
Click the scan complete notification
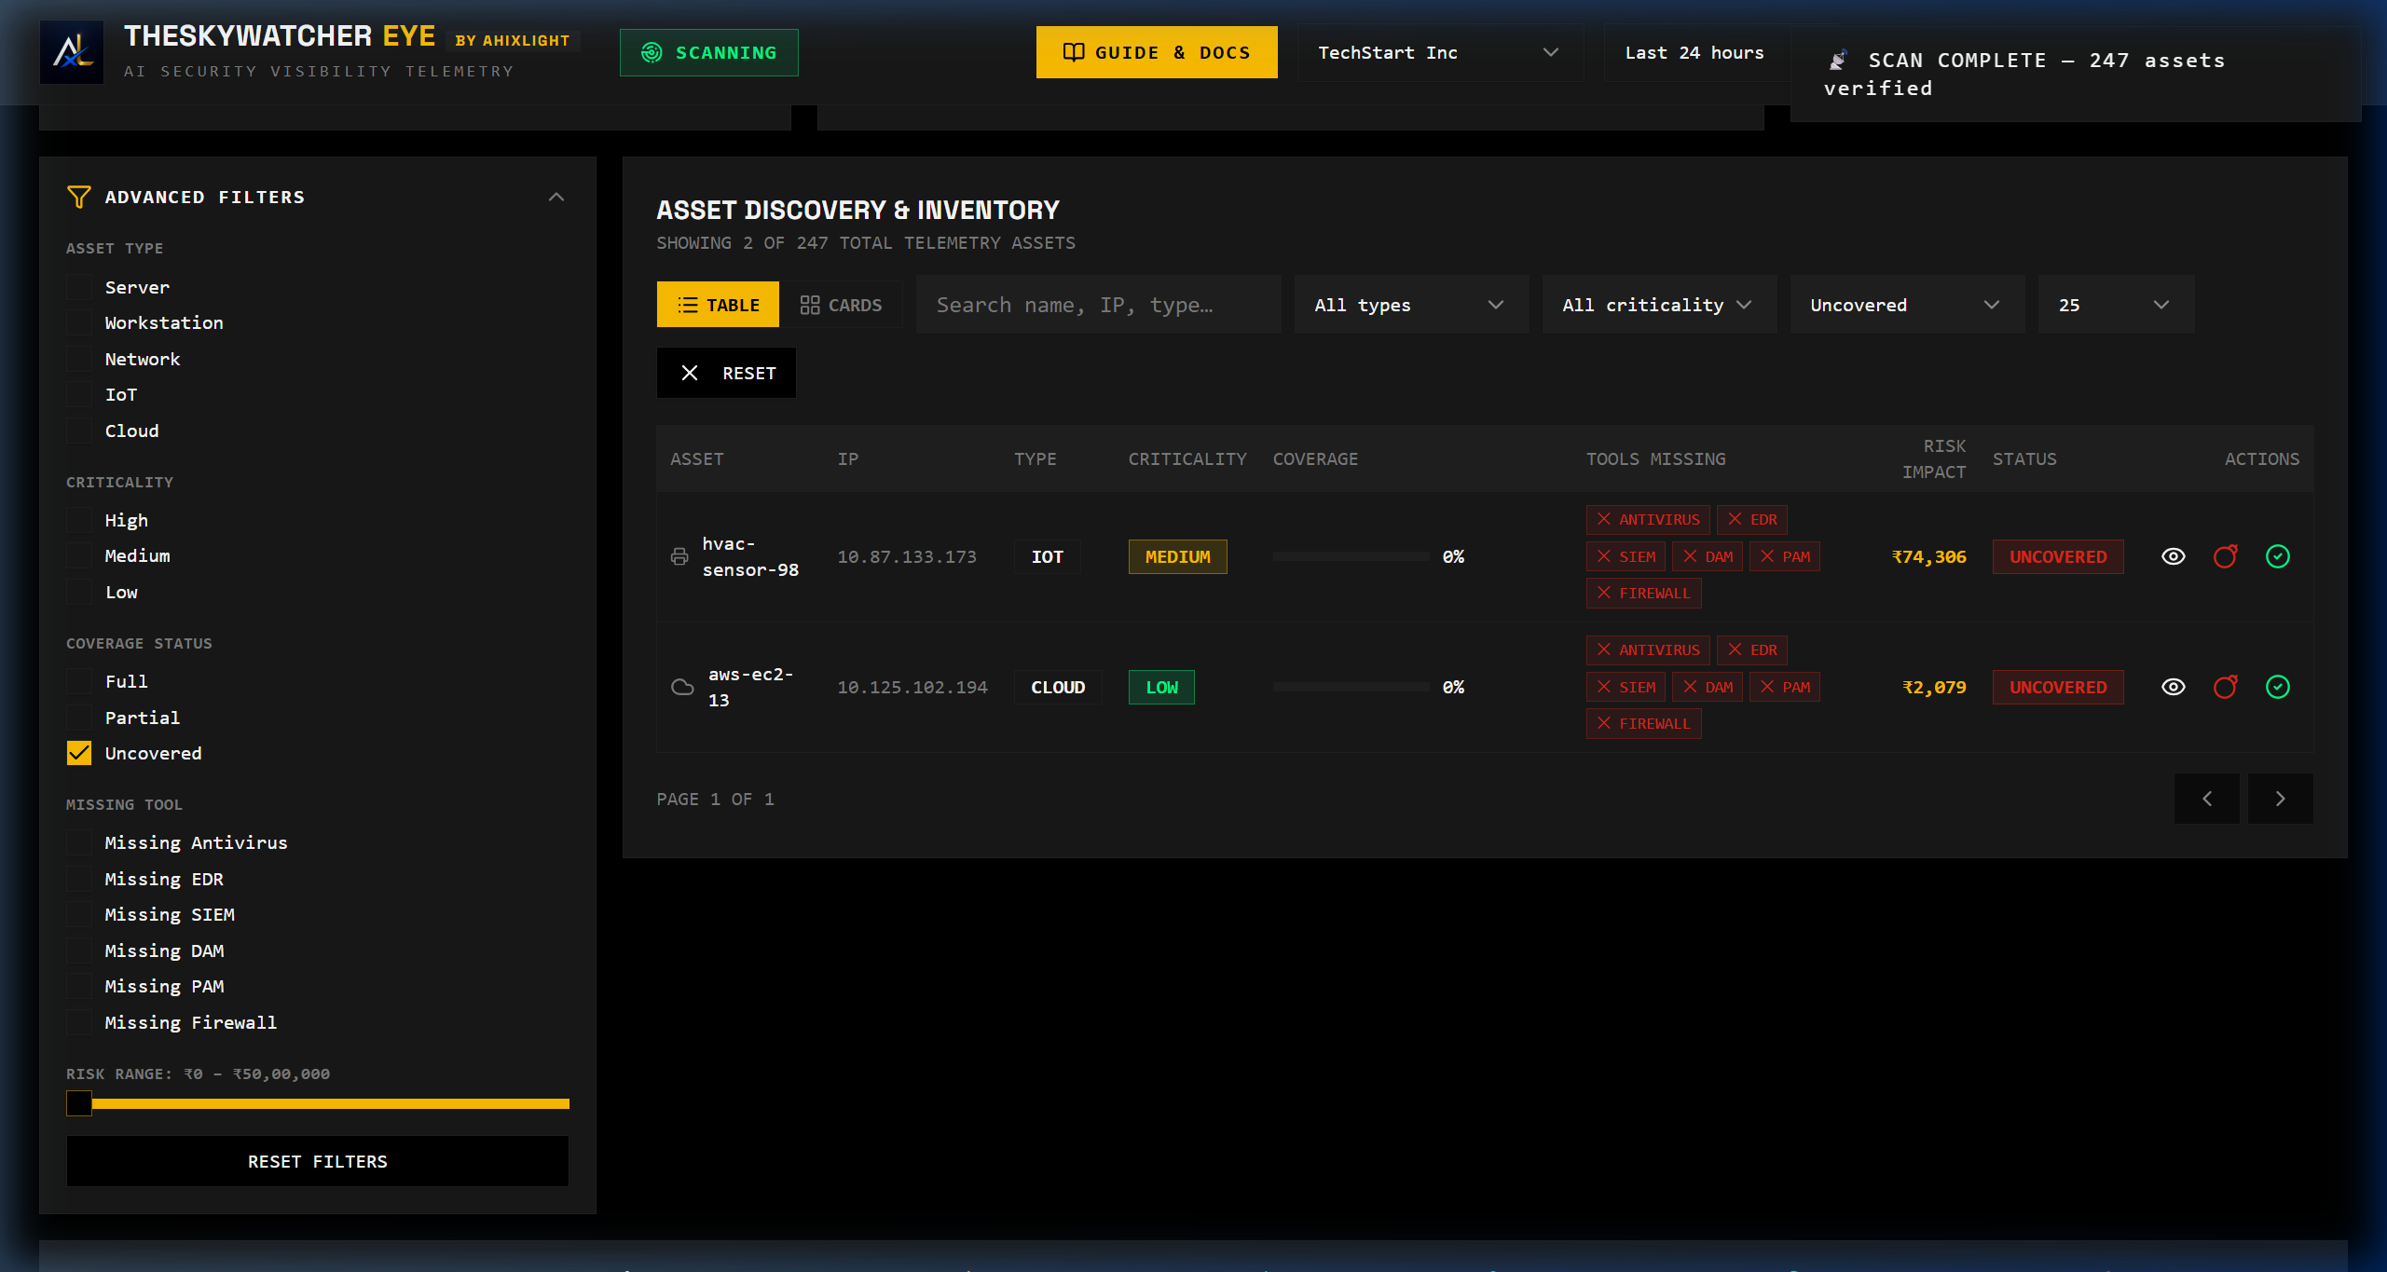point(2076,75)
